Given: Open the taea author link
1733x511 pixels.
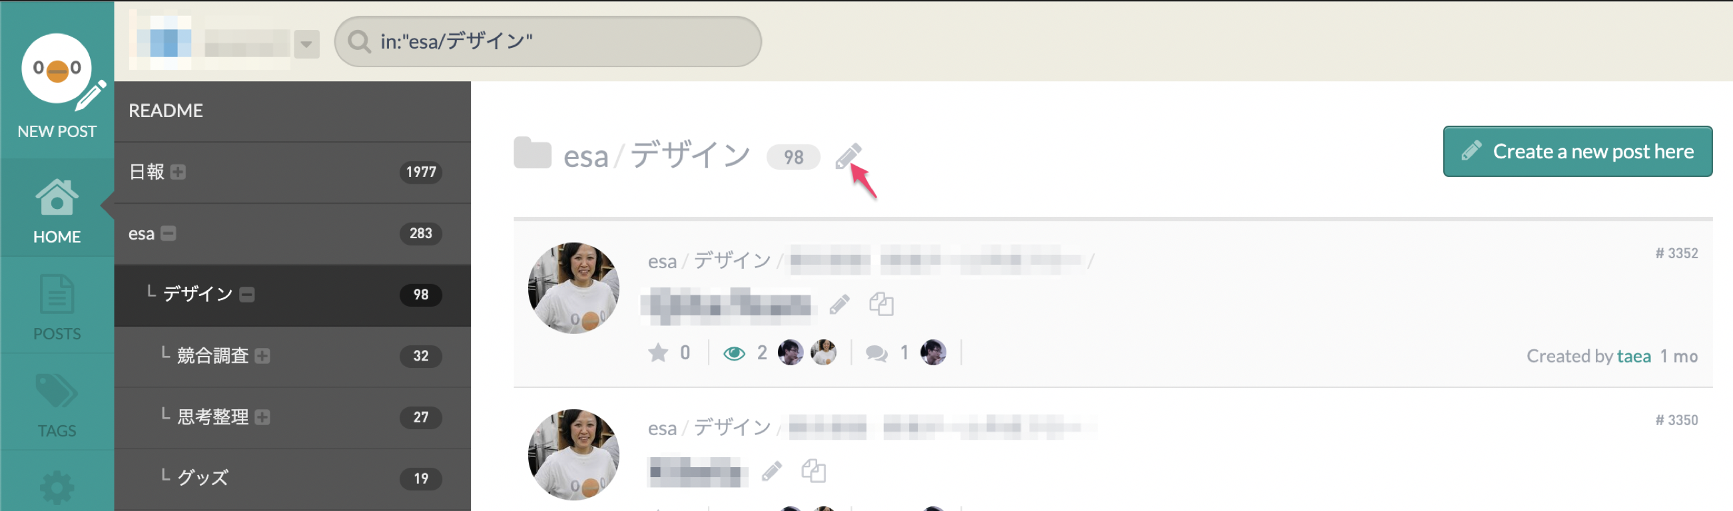Looking at the screenshot, I should [x=1634, y=356].
